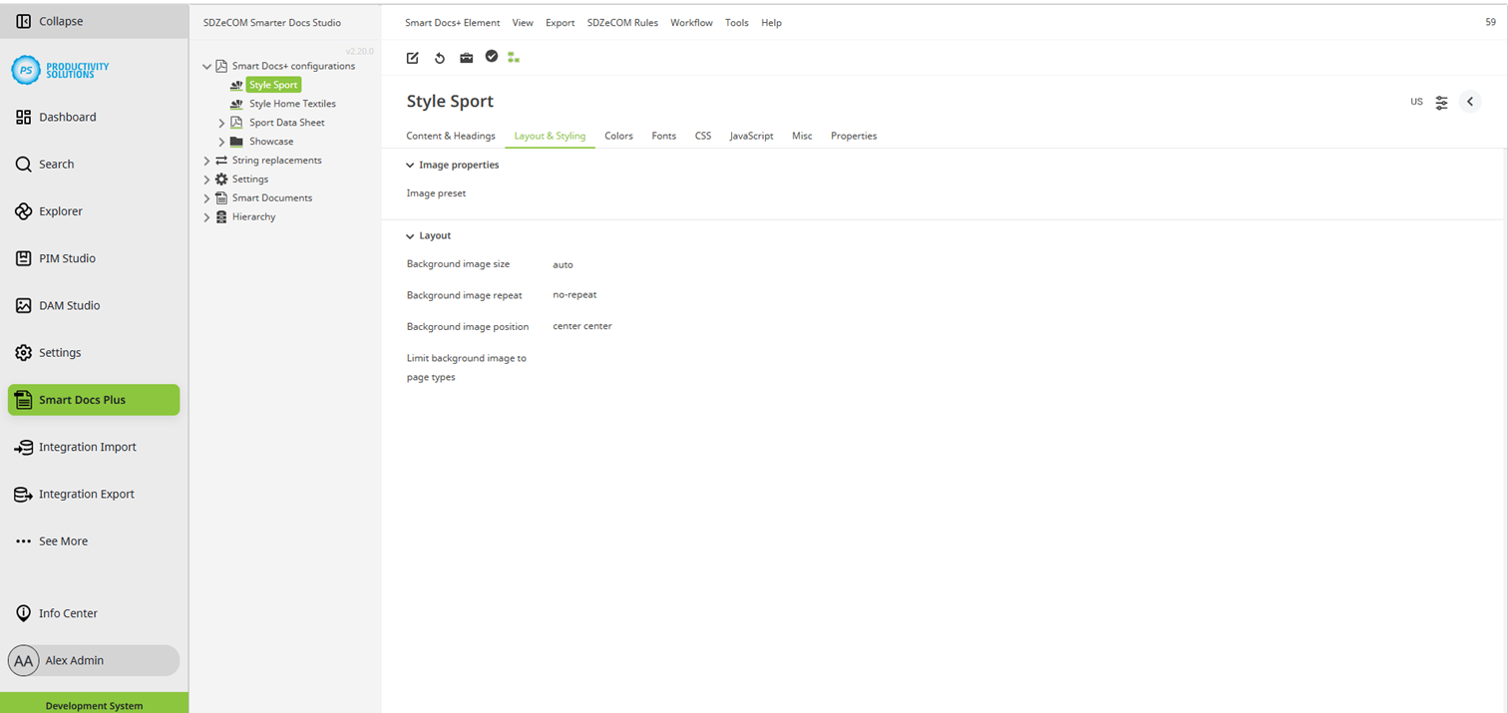Click the Collapse sidebar icon

pyautogui.click(x=24, y=21)
